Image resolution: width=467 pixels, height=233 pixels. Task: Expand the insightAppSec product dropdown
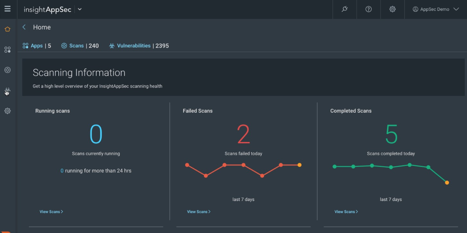79,9
